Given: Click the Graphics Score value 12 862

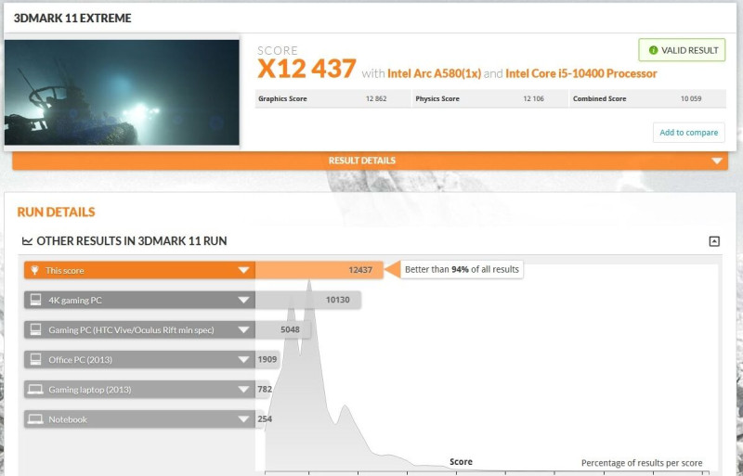Looking at the screenshot, I should point(376,98).
